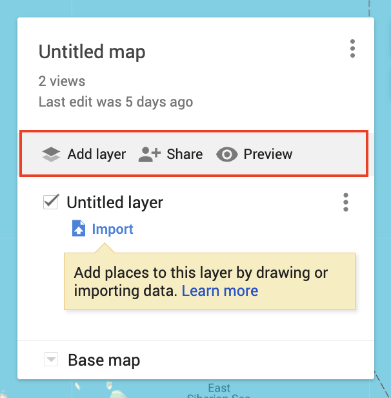This screenshot has width=391, height=398.
Task: Open the Import link under Untitled layer
Action: [112, 229]
